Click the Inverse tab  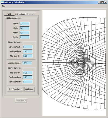(31, 14)
